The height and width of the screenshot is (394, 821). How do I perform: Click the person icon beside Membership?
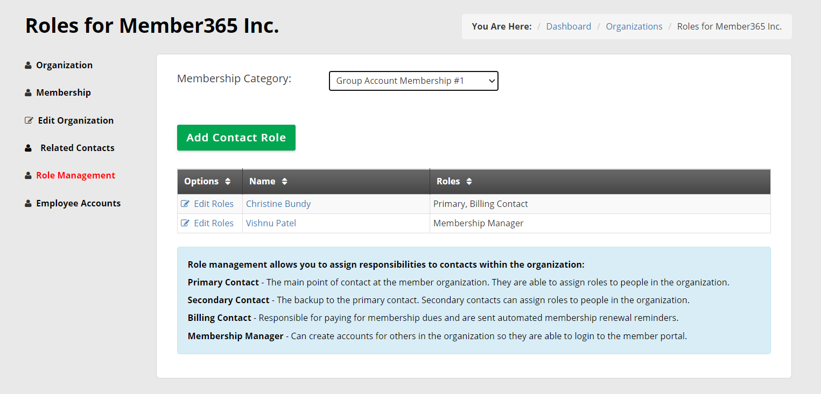click(28, 93)
